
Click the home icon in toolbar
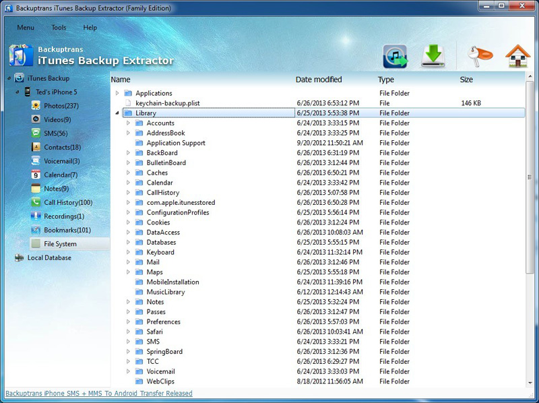coord(517,57)
